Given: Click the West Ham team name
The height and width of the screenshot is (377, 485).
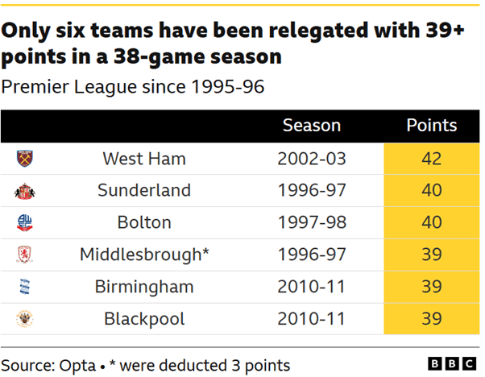Looking at the screenshot, I should [x=144, y=159].
